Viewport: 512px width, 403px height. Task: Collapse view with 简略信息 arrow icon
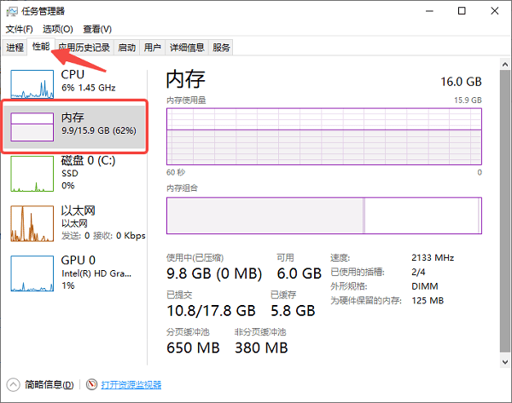pos(14,385)
